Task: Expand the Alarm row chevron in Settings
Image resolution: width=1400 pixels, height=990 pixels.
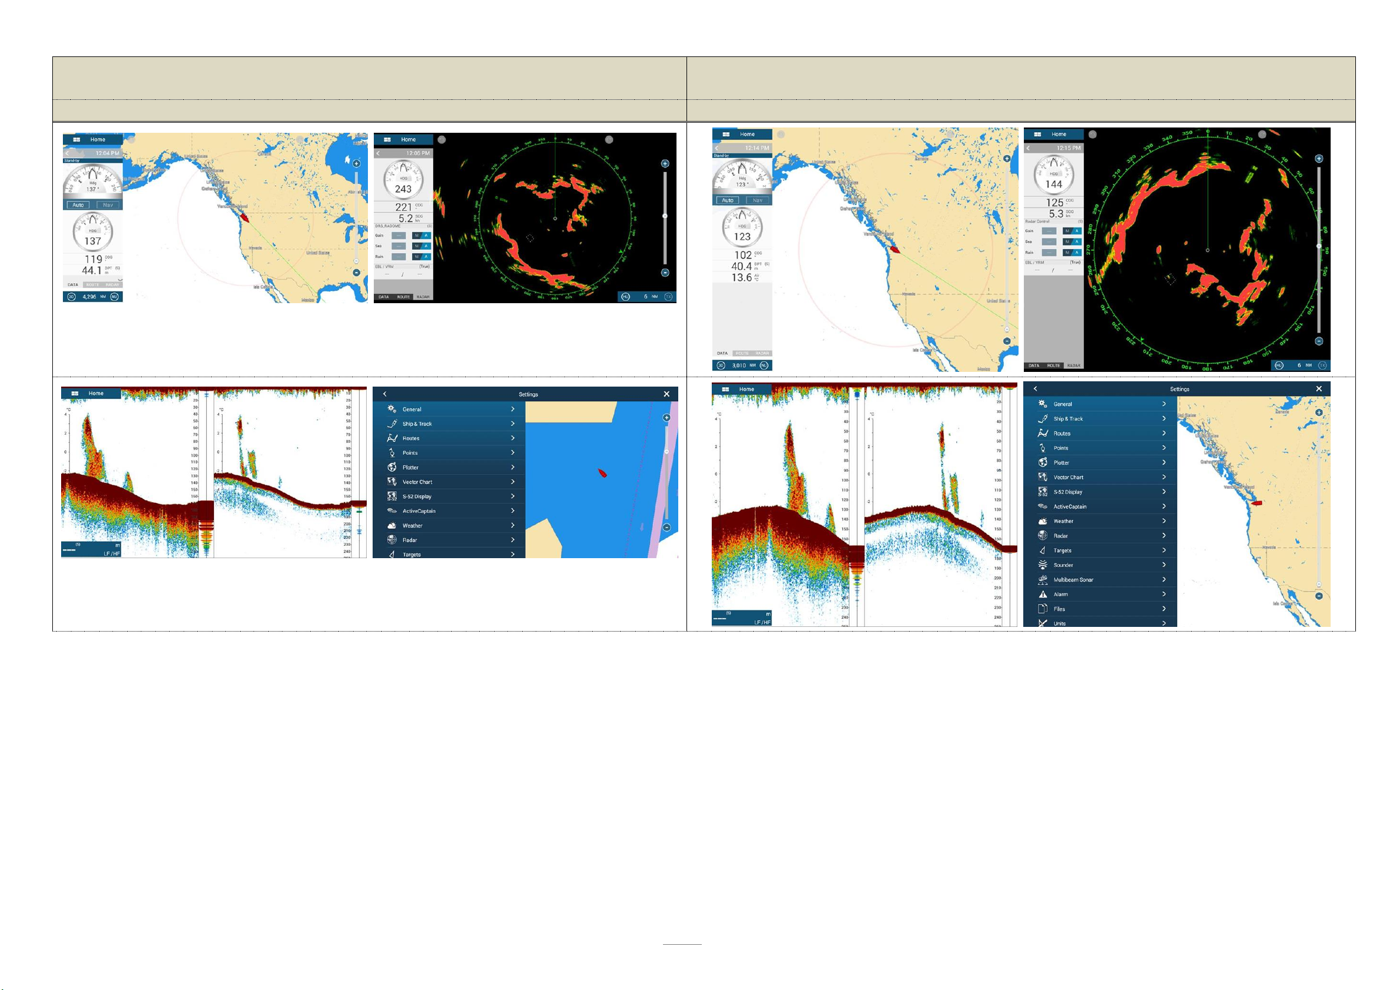Action: (1164, 595)
